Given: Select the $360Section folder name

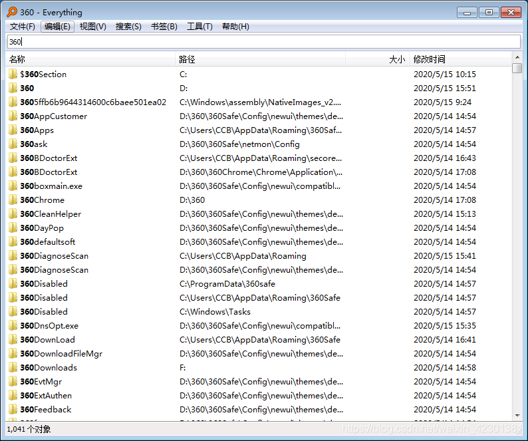Looking at the screenshot, I should (43, 74).
